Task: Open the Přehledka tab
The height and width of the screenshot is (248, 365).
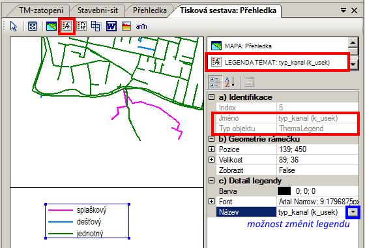Action: [150, 10]
